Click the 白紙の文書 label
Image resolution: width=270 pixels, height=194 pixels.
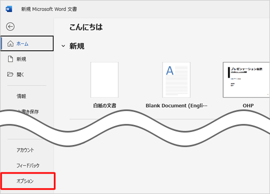[x=105, y=106]
